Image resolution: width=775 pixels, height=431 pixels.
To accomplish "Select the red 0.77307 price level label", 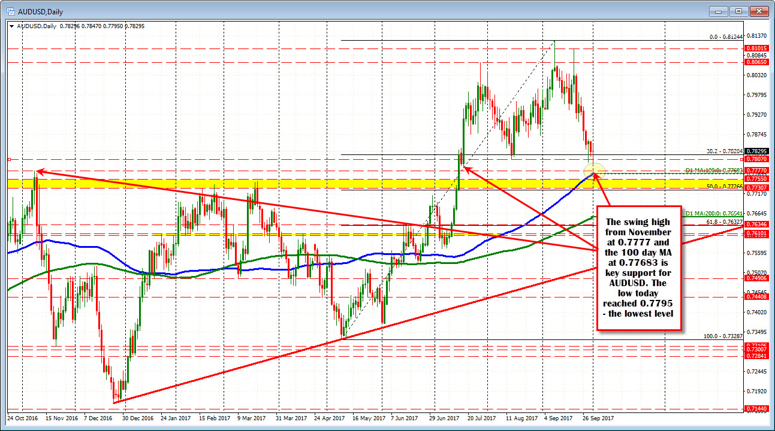I will point(755,188).
